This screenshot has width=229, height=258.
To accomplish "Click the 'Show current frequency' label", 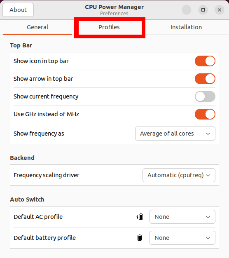I will tap(46, 96).
